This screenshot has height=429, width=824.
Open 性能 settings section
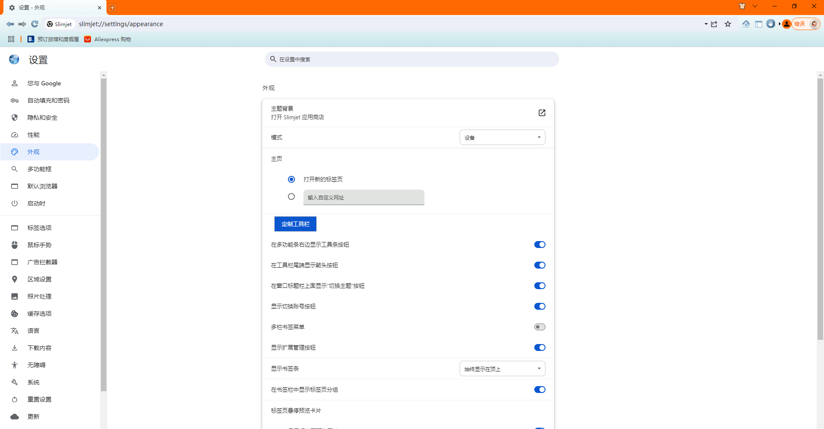click(50, 135)
